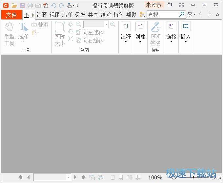Switch to the 主页 tab
Viewport: 223px width, 183px height.
point(29,15)
